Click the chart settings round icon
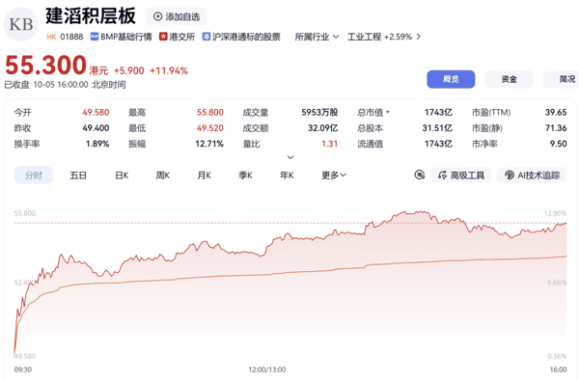Image resolution: width=579 pixels, height=380 pixels. pos(420,175)
